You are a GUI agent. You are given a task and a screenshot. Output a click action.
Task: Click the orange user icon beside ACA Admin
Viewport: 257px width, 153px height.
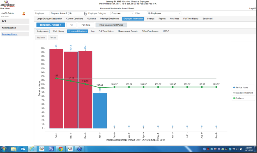click(x=24, y=13)
